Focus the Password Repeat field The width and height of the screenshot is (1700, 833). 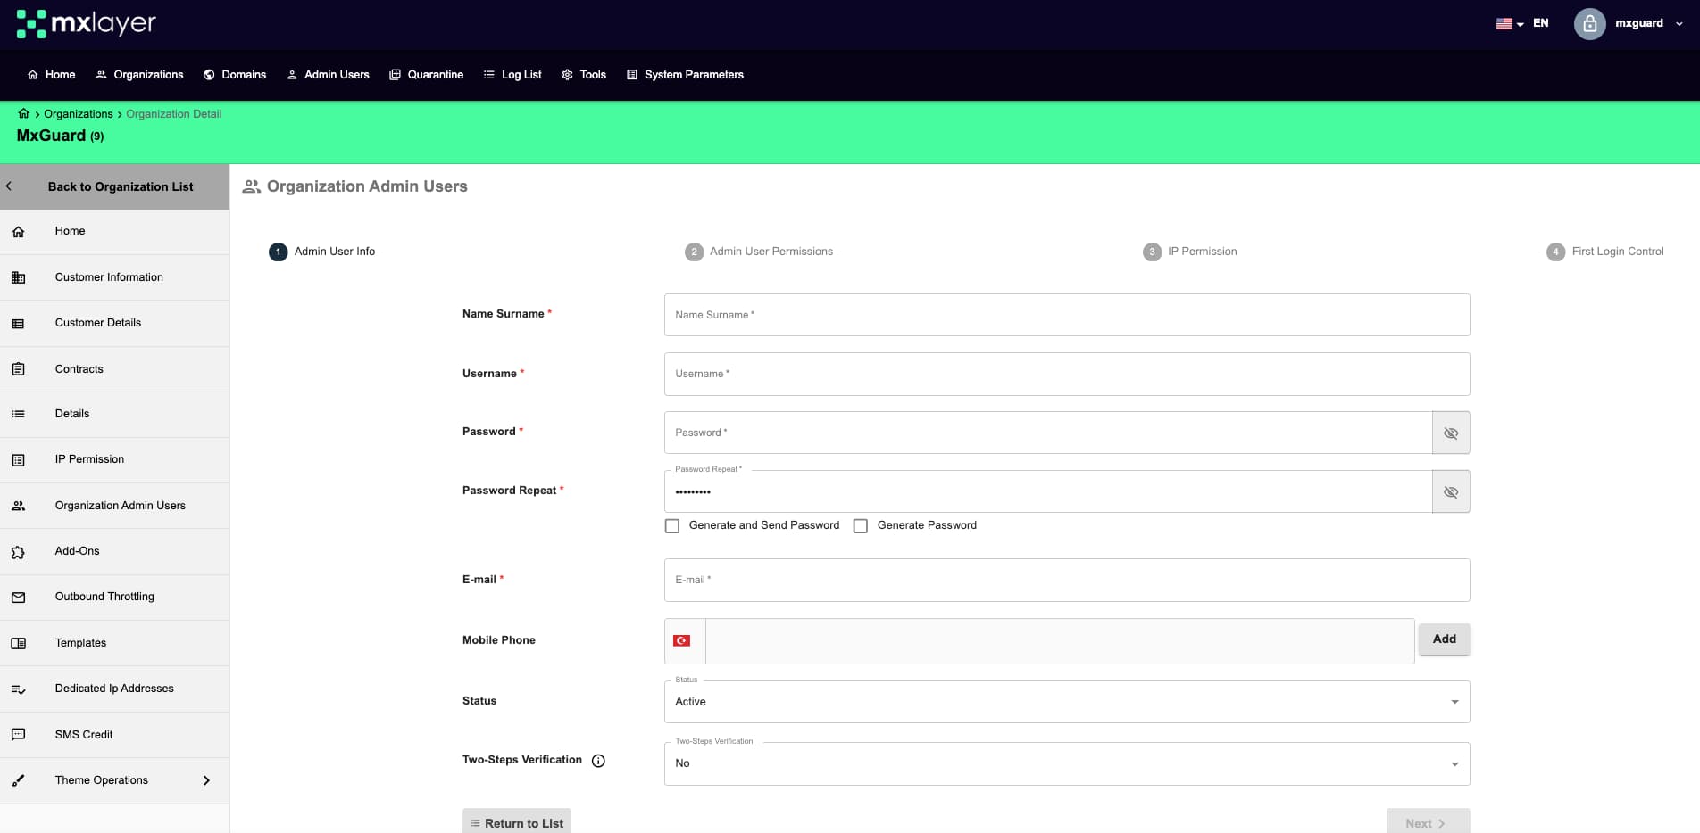coord(1048,491)
